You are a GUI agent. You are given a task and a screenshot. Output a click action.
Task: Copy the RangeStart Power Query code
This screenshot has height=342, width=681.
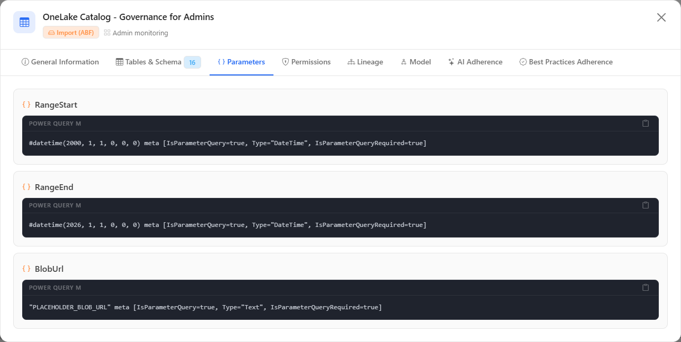tap(645, 123)
